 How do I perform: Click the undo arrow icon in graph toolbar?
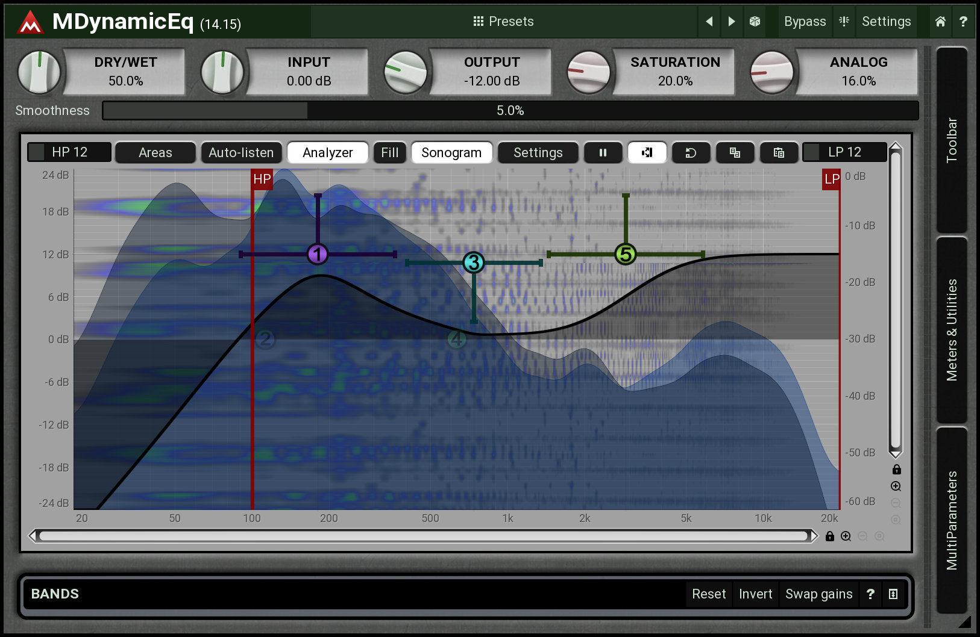(x=691, y=153)
